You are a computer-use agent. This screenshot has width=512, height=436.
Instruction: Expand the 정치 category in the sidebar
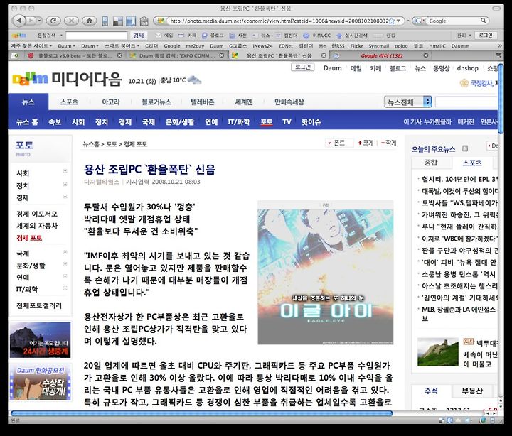click(65, 184)
